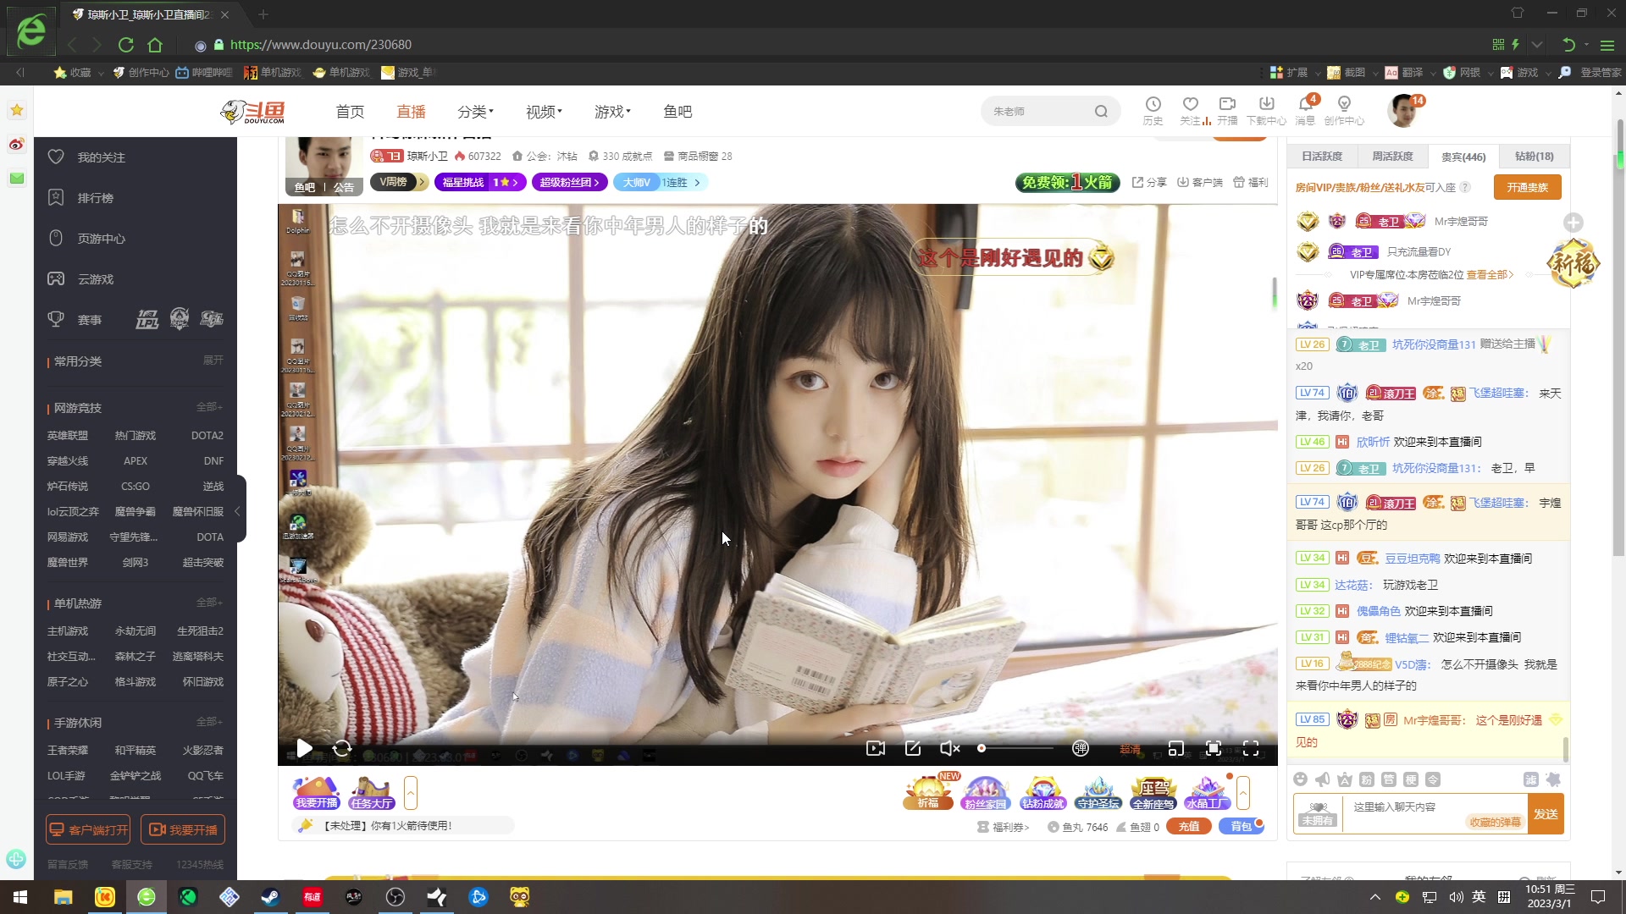Image resolution: width=1626 pixels, height=914 pixels.
Task: Click the 开通贵族 button
Action: click(1527, 187)
